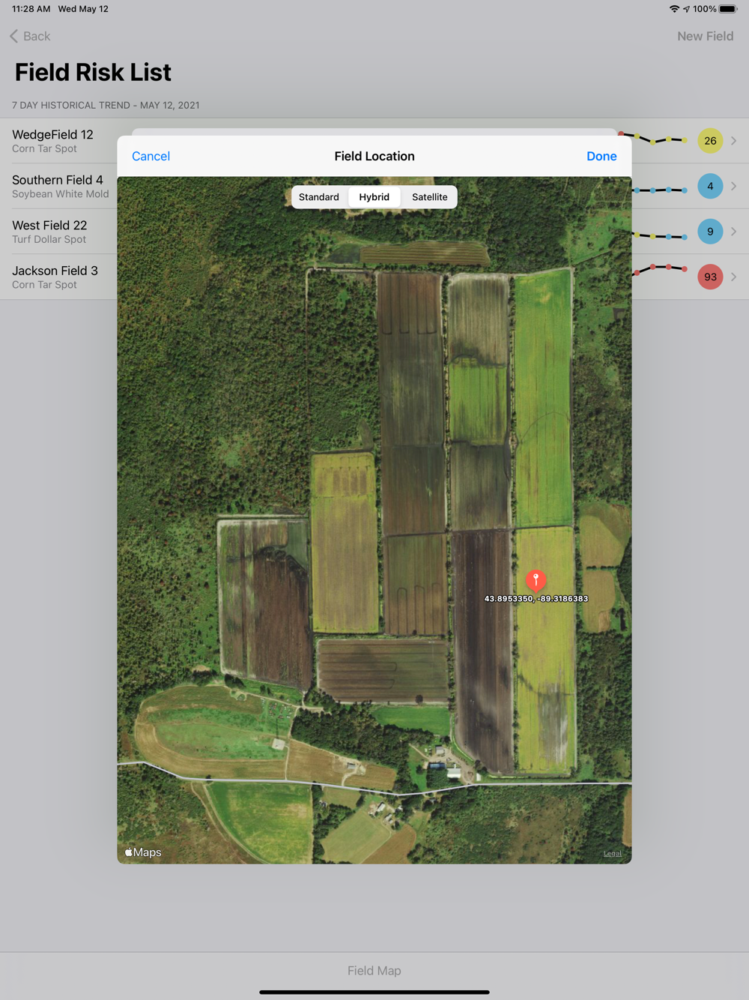This screenshot has width=749, height=1000.
Task: Expand Southern Field 4 disclosure chevron
Action: pos(733,186)
